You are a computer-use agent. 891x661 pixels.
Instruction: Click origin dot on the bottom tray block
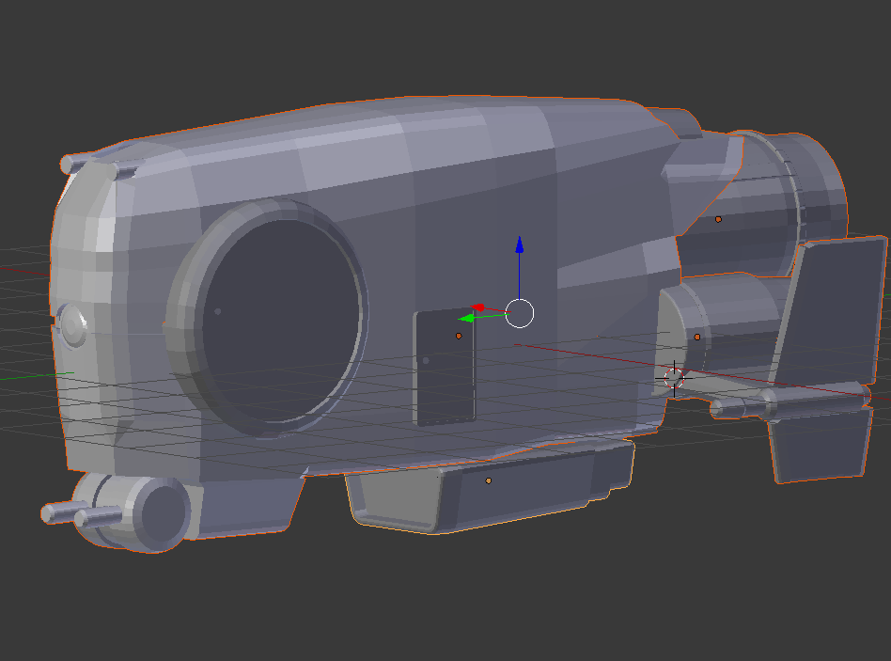pyautogui.click(x=488, y=480)
